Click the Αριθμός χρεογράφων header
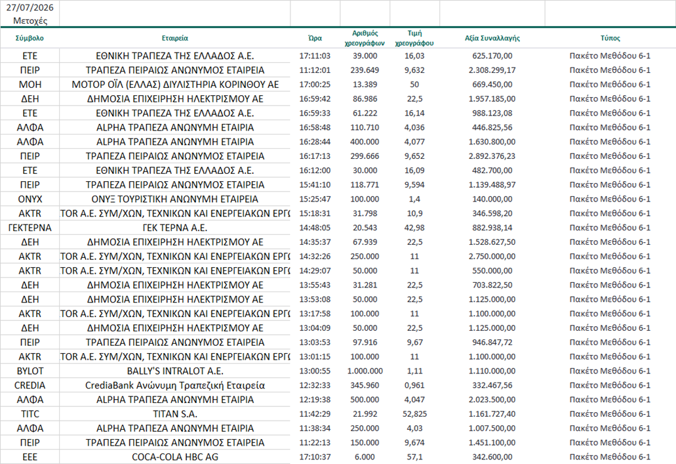Screen dimensions: 676x464 365,38
